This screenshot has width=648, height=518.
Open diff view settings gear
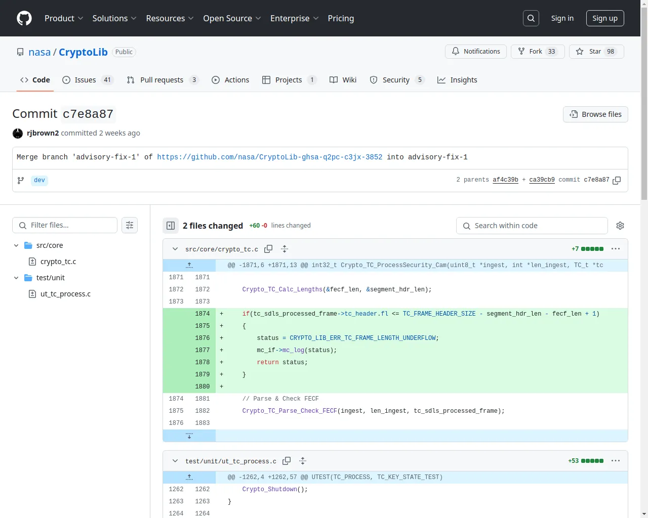[x=620, y=226]
